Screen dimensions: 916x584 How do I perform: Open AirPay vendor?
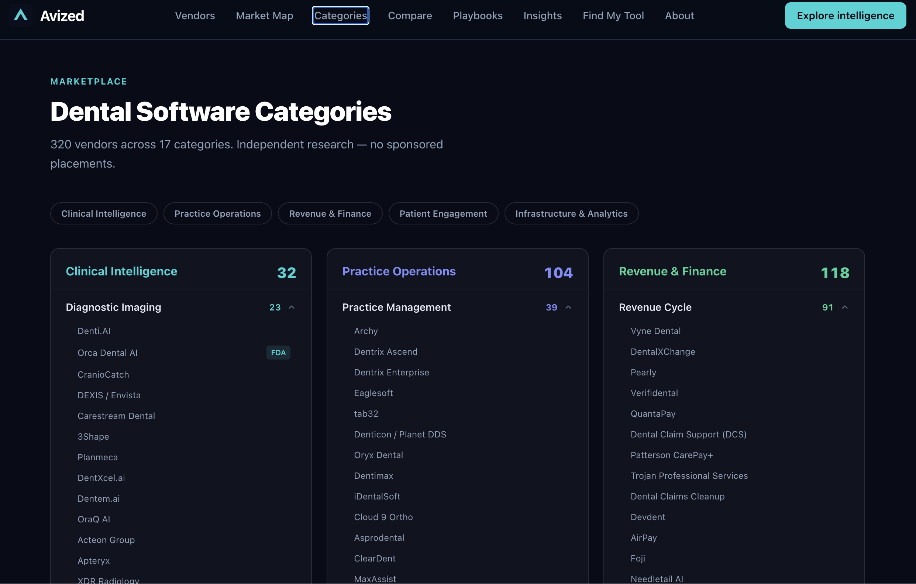[644, 537]
